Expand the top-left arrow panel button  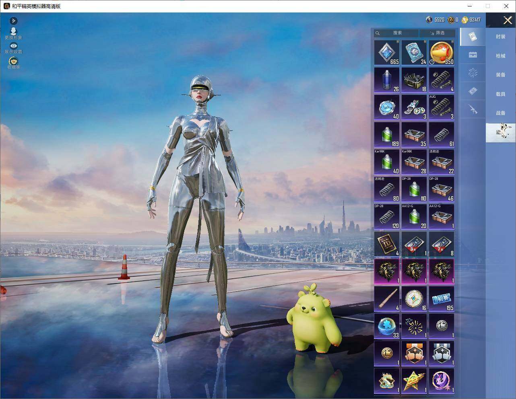click(x=13, y=21)
